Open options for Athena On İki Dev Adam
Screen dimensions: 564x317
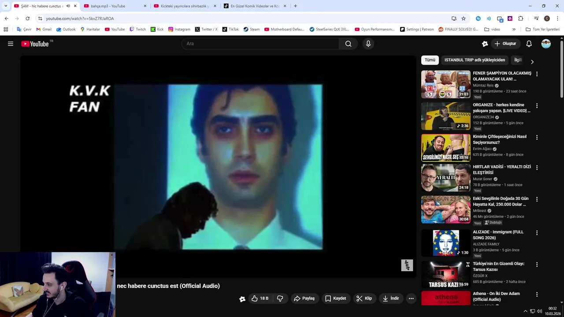click(537, 295)
